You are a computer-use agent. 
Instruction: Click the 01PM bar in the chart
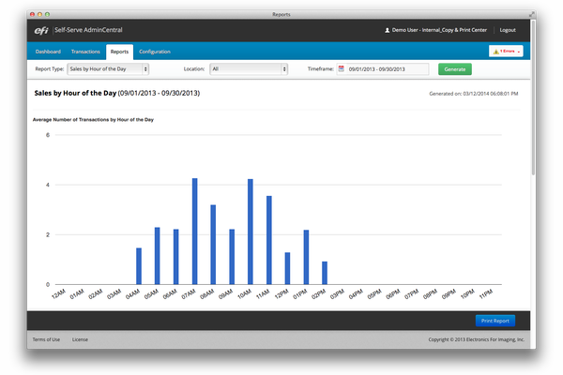306,257
